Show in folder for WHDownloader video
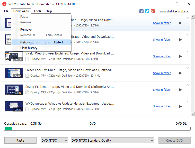 (162, 107)
